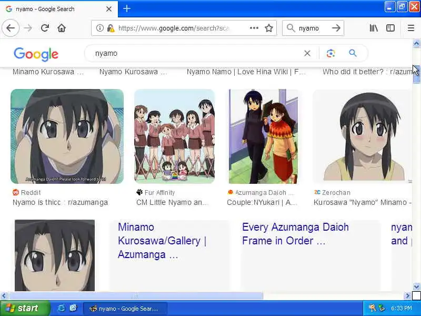The width and height of the screenshot is (421, 316).
Task: Open the bottom-row Nyamo close-up face image
Action: point(55,255)
